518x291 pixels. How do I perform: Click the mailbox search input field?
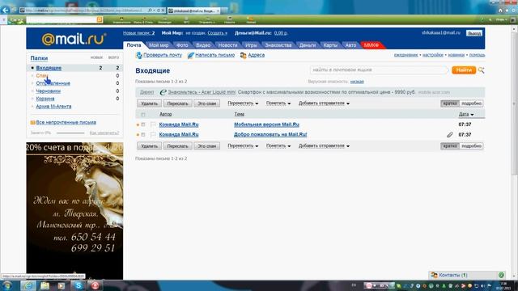point(379,70)
